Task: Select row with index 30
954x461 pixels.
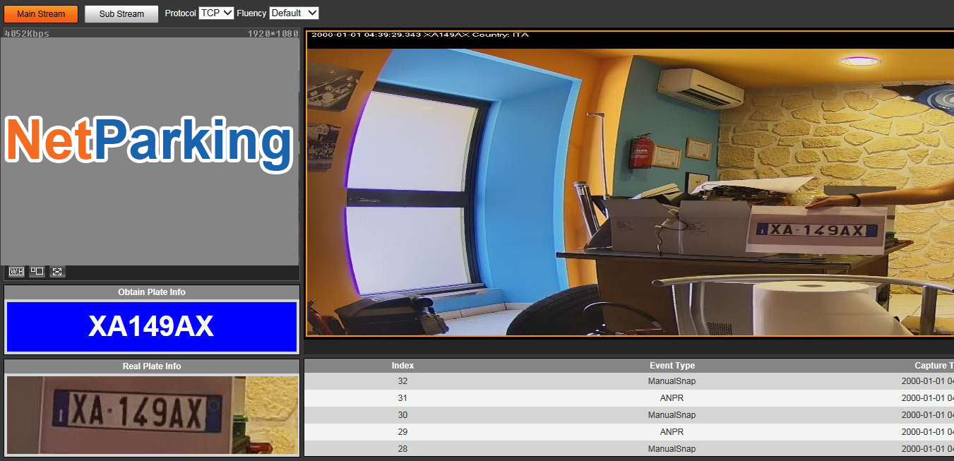Action: coord(629,415)
